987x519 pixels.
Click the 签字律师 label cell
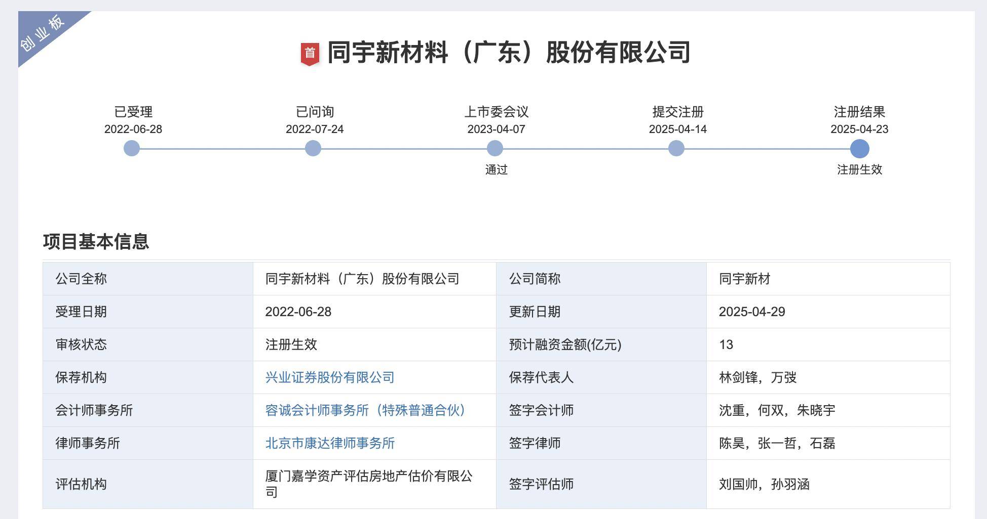click(601, 443)
